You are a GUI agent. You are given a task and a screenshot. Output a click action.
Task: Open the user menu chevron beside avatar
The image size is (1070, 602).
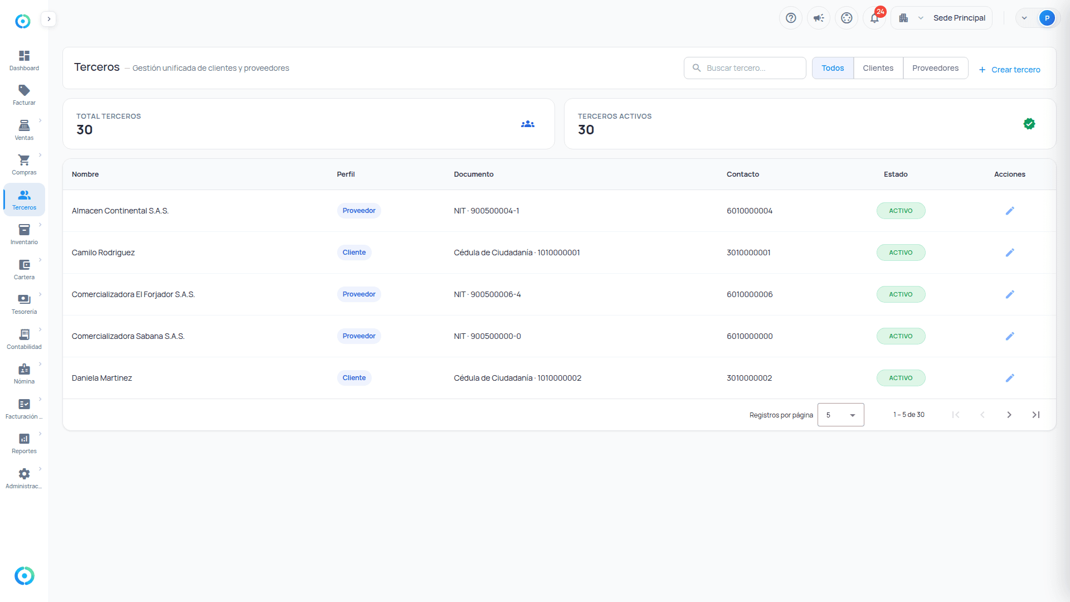pyautogui.click(x=1024, y=18)
